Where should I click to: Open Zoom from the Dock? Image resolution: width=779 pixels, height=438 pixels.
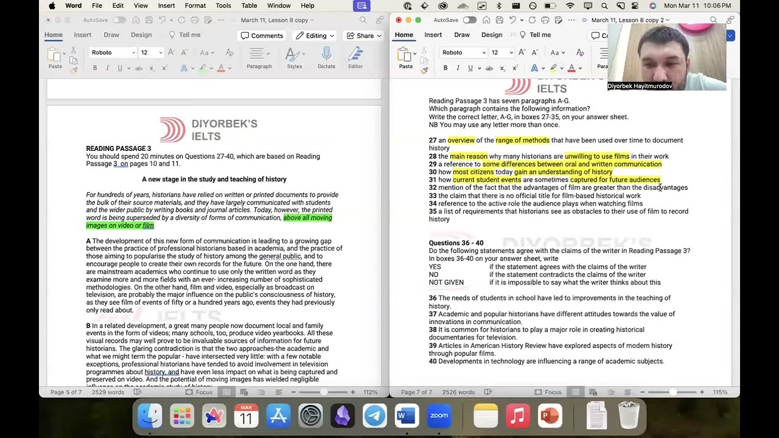click(439, 416)
